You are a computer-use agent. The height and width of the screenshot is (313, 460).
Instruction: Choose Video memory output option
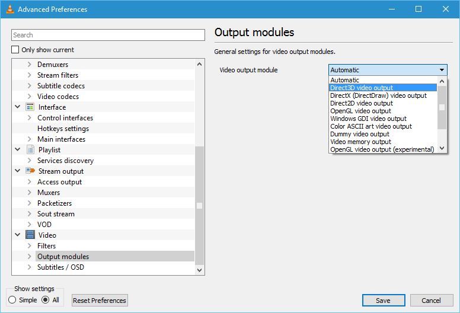coord(383,142)
